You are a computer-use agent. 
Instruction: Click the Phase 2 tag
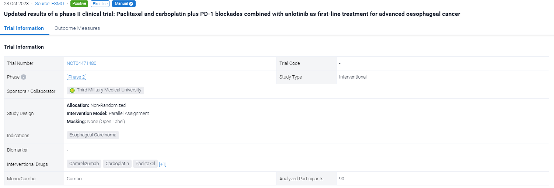[x=76, y=77]
